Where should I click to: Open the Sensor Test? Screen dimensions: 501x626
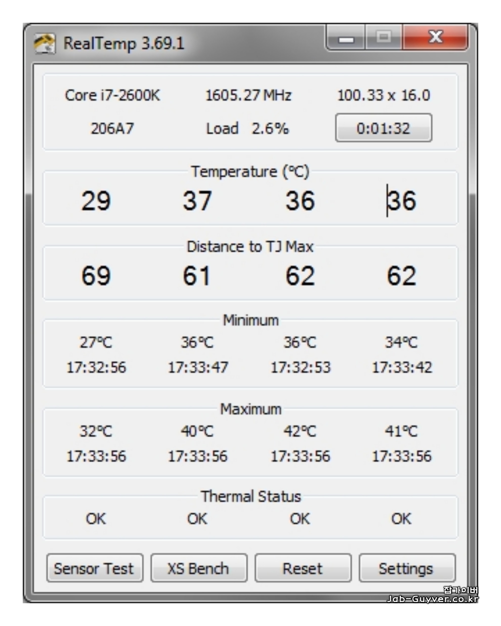coord(95,568)
